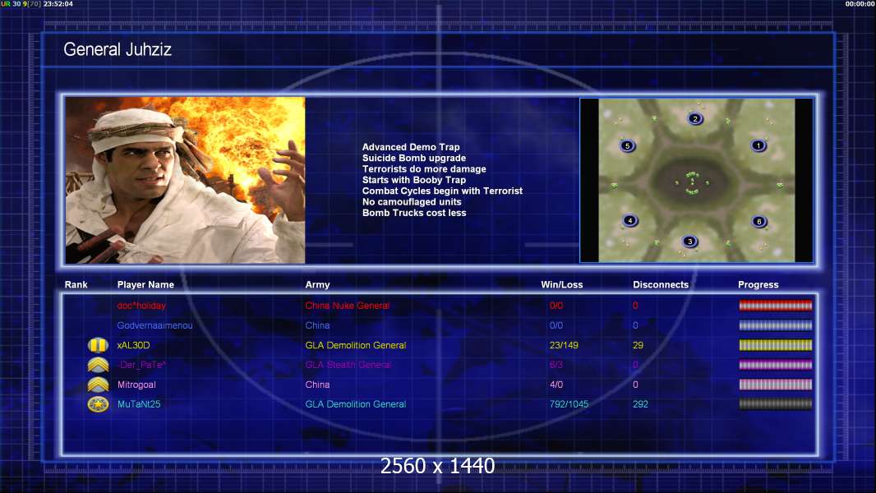
Task: Click the China Nuke General army entry
Action: coord(347,306)
